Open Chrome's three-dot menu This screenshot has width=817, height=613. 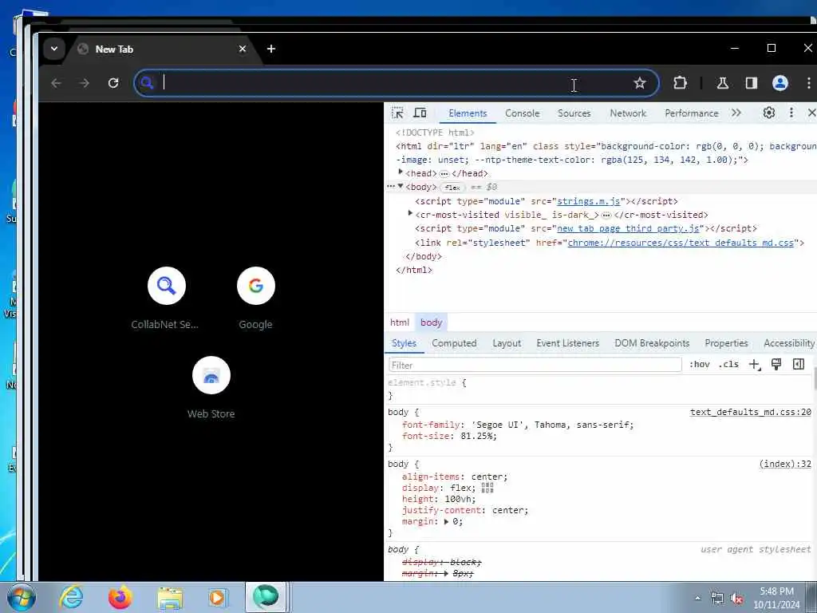(809, 83)
